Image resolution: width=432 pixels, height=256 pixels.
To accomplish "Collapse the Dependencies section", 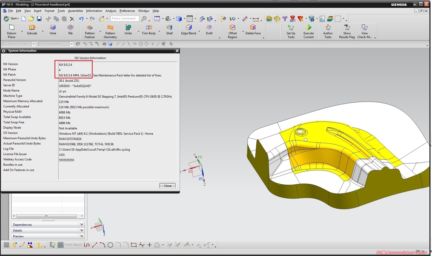I will (81, 224).
